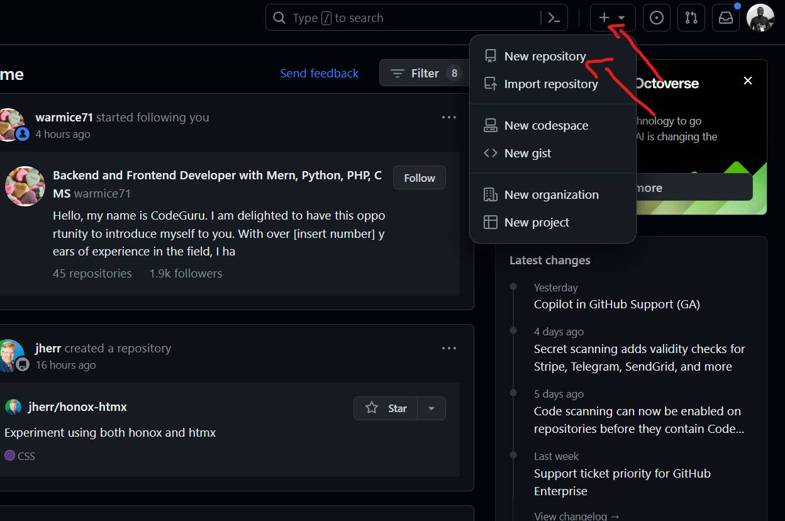Screen dimensions: 785x521
Task: Select New project from the menu
Action: coord(553,223)
